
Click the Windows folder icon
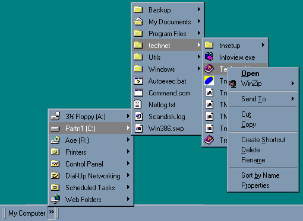pyautogui.click(x=138, y=69)
